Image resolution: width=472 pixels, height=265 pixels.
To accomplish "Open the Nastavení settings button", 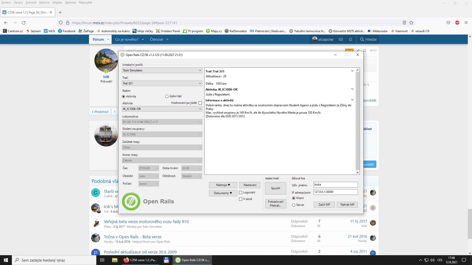I will 250,185.
